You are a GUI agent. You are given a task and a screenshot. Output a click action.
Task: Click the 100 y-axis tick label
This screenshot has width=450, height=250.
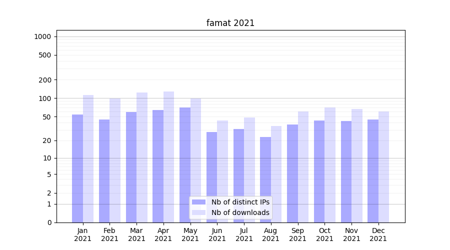tap(45, 98)
